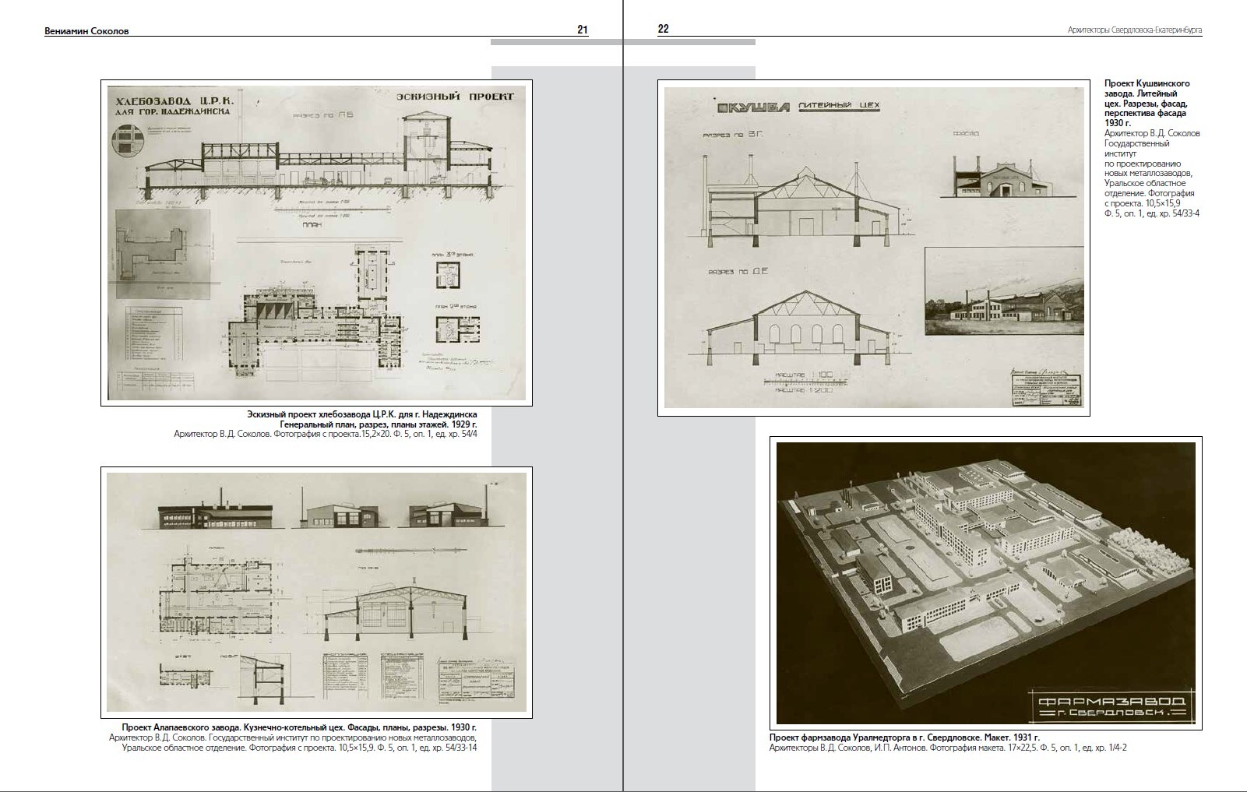The height and width of the screenshot is (792, 1247).
Task: Click the page number 22
Action: tap(664, 29)
